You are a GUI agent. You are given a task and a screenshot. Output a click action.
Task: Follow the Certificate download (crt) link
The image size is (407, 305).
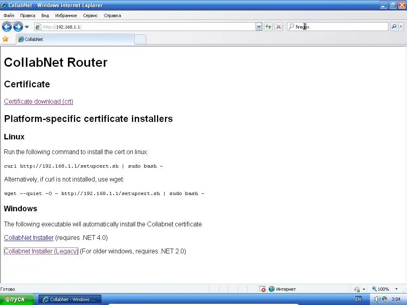pyautogui.click(x=39, y=101)
